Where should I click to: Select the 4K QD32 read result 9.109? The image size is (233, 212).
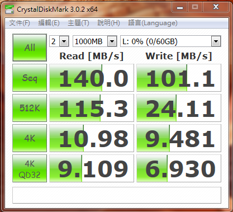(92, 168)
